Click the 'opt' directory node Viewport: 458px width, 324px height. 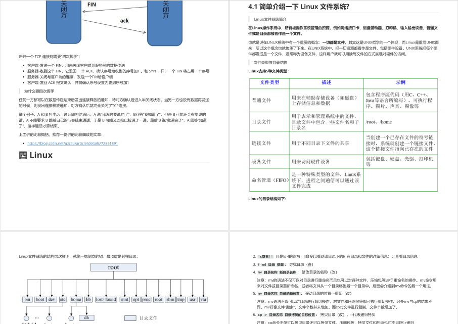(136, 299)
